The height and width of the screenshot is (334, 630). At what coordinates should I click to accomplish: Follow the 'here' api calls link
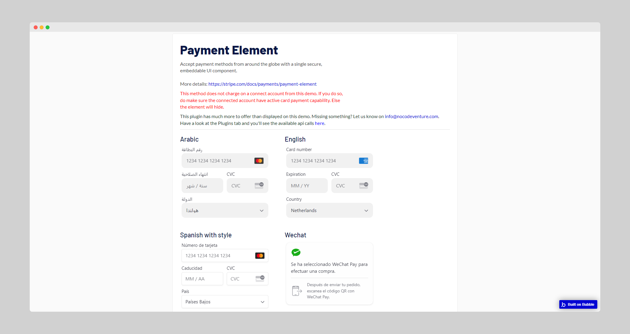(x=319, y=123)
